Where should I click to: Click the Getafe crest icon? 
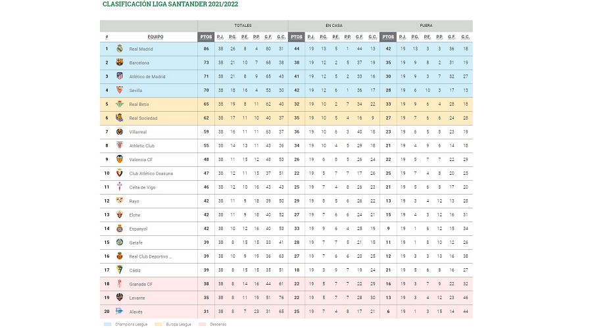(x=120, y=242)
